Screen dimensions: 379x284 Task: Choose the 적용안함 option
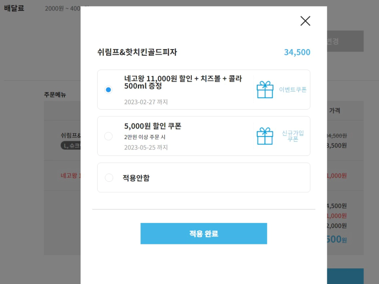(108, 177)
